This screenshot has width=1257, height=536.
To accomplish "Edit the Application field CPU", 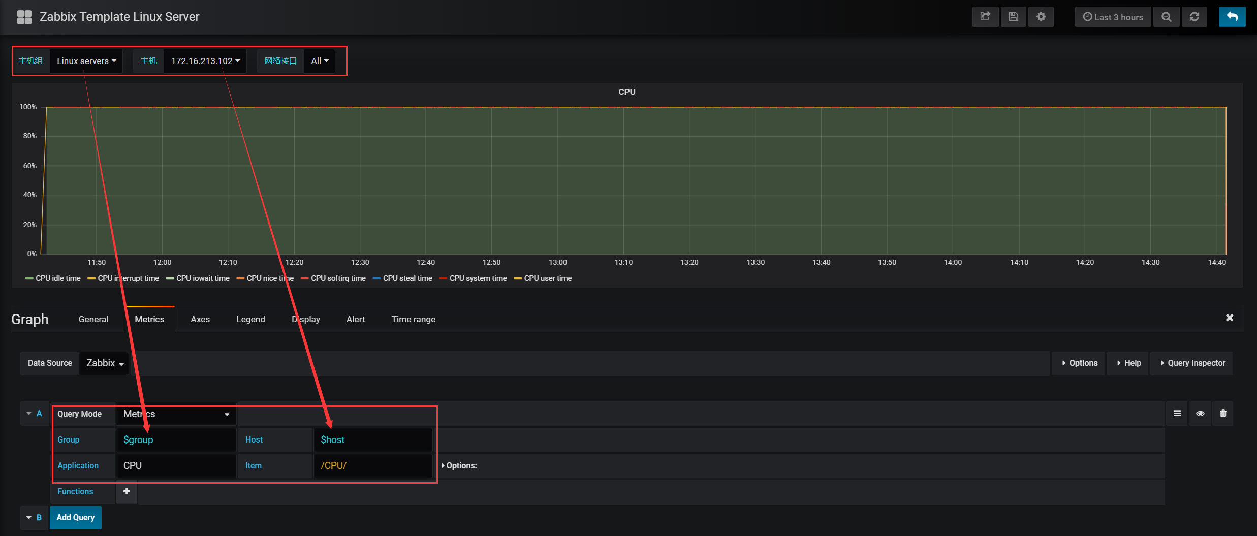I will (x=176, y=466).
